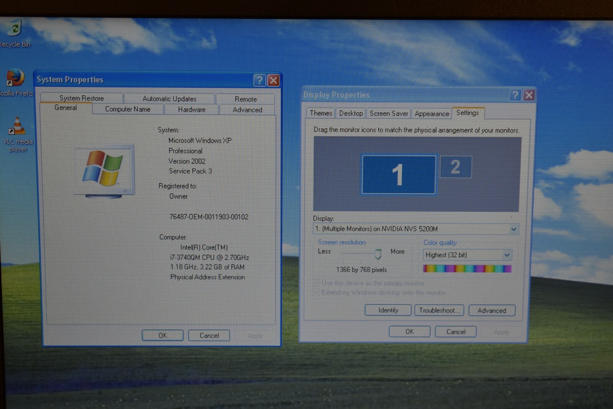Viewport: 613px width, 409px height.
Task: Open the Screen Saver tab
Action: (388, 113)
